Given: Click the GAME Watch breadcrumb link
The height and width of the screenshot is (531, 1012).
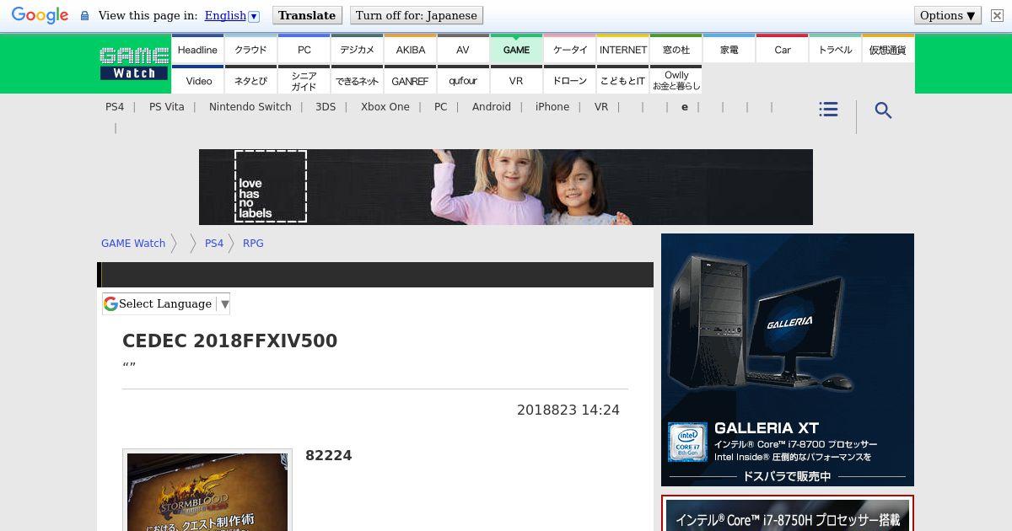Looking at the screenshot, I should tap(133, 243).
